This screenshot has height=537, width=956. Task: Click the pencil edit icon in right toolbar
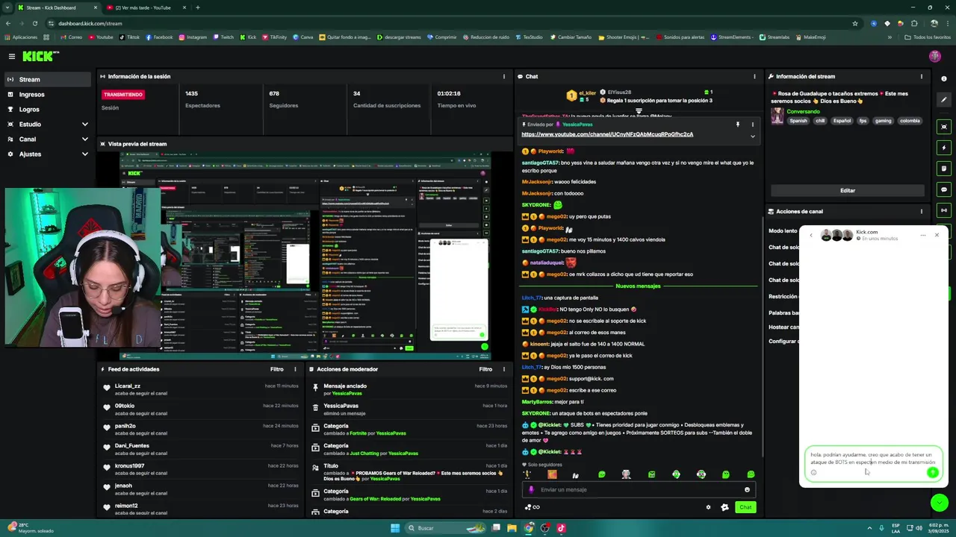coord(944,99)
